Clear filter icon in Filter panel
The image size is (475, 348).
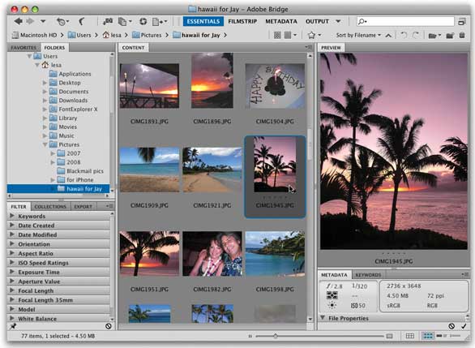[x=108, y=326]
